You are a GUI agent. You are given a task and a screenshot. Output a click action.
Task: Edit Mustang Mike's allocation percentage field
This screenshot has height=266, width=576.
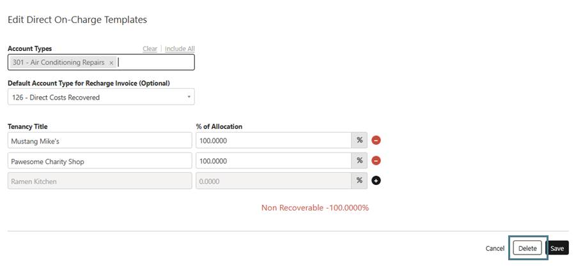(x=273, y=140)
